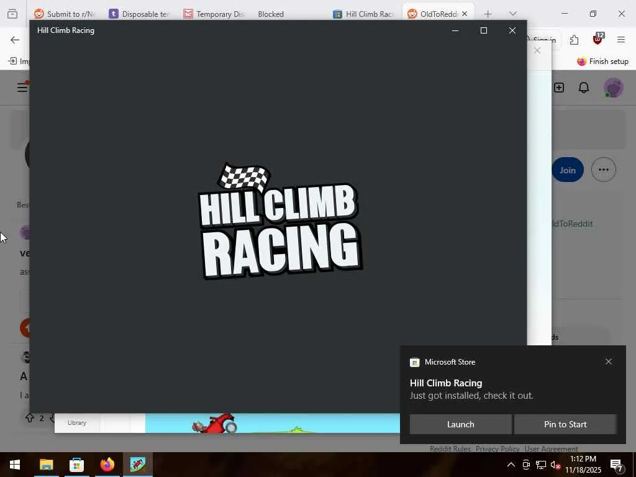This screenshot has height=477, width=636.
Task: Select Hill Climb Racing taskbar icon
Action: pos(138,465)
